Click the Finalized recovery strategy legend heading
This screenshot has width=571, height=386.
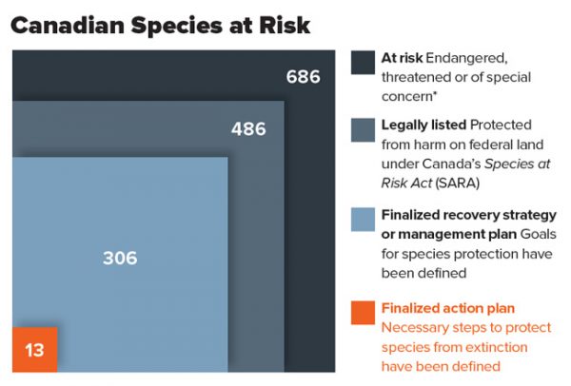click(x=468, y=215)
